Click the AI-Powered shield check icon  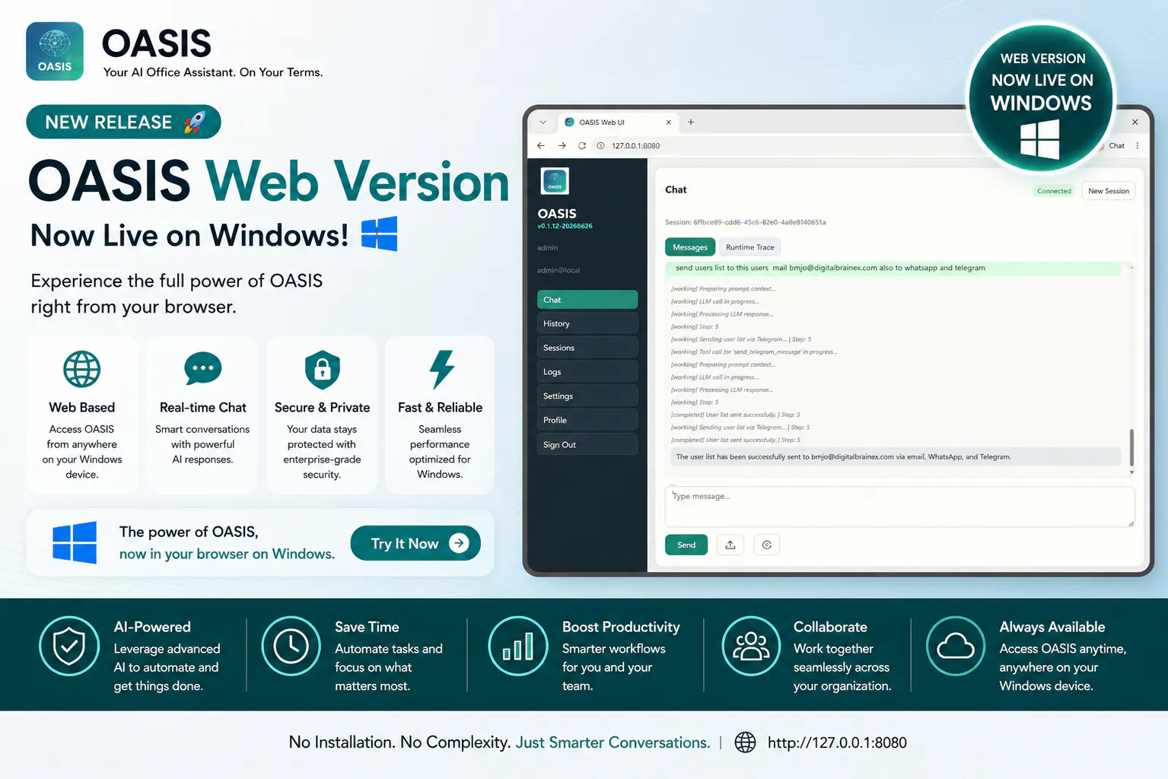click(x=69, y=646)
